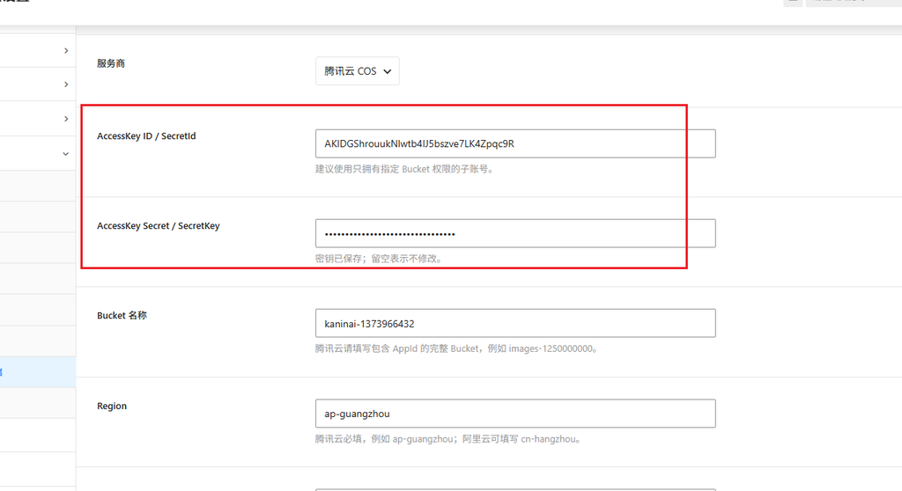The height and width of the screenshot is (491, 902).
Task: Click hint mentioning cn-hangzhou for 阿里云
Action: coord(448,439)
